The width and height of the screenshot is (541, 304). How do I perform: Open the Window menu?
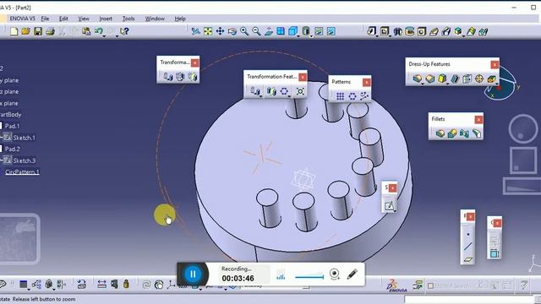(x=155, y=19)
